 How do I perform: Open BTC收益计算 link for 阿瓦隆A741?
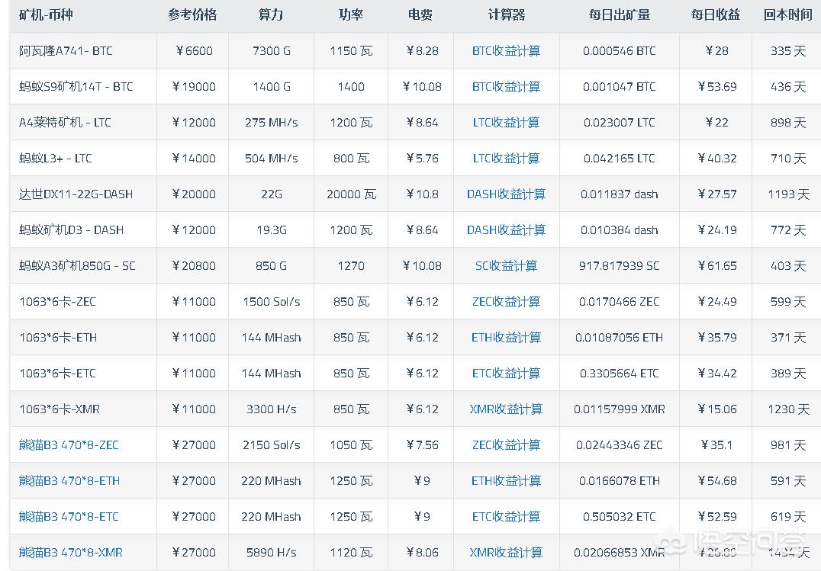pyautogui.click(x=506, y=51)
